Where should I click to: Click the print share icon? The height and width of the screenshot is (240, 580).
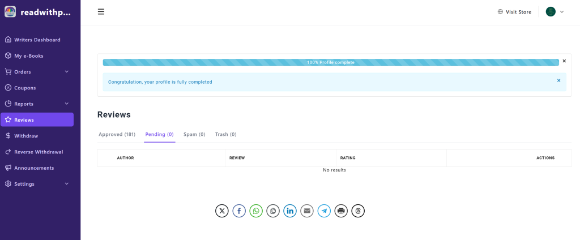[x=341, y=211]
